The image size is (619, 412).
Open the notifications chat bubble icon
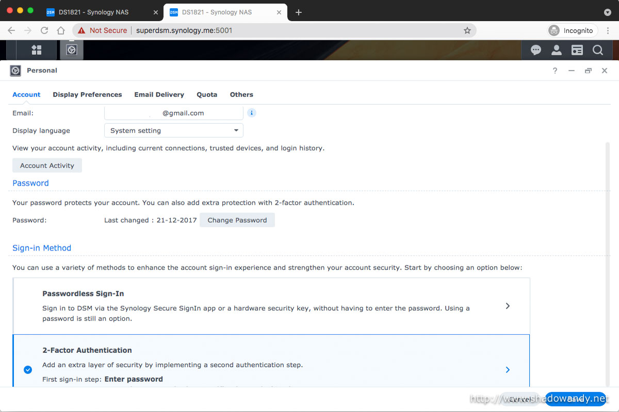click(x=536, y=50)
